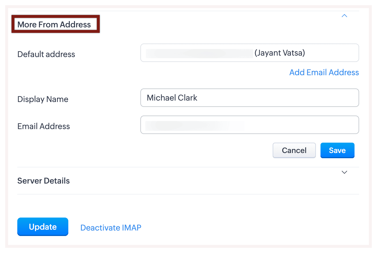The width and height of the screenshot is (377, 253).
Task: Click the Jayant Vatsa name text
Action: click(x=280, y=53)
